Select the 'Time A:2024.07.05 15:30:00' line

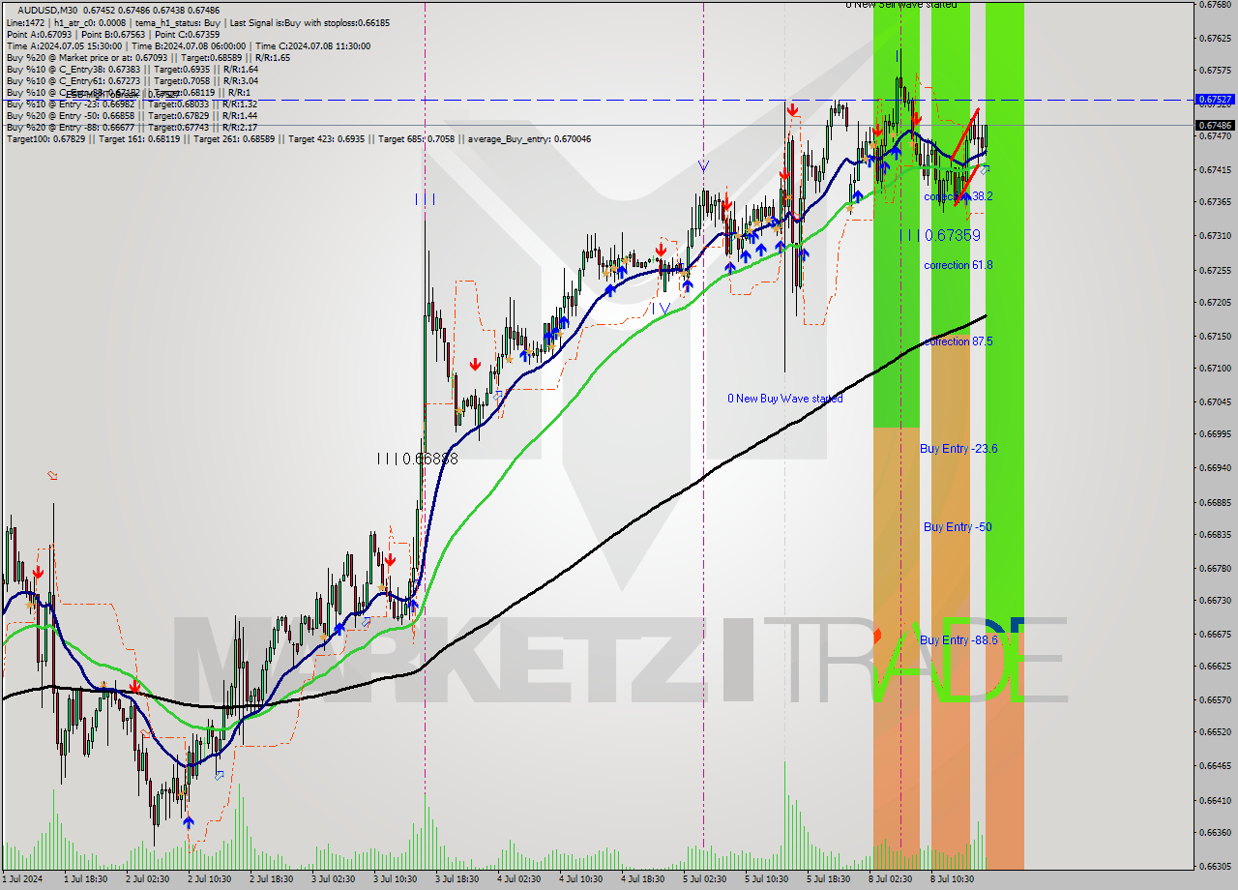pyautogui.click(x=188, y=45)
